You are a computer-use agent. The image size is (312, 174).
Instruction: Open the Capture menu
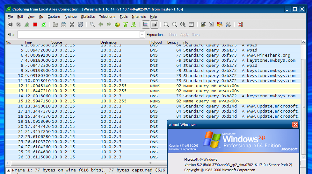coord(54,17)
